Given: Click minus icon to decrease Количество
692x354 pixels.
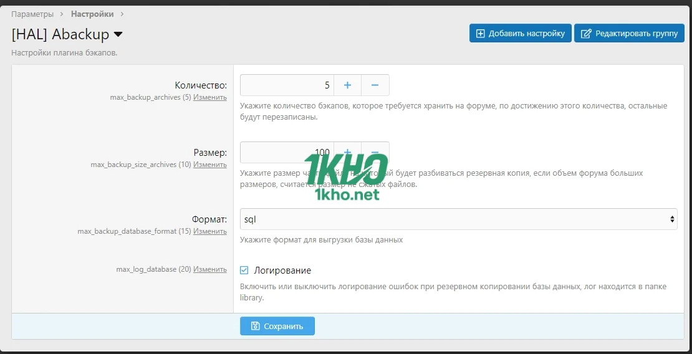Looking at the screenshot, I should click(375, 85).
